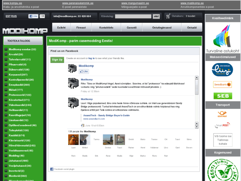Click the TOOTEKATALOOG header button
241x181 pixels.
pos(23,41)
